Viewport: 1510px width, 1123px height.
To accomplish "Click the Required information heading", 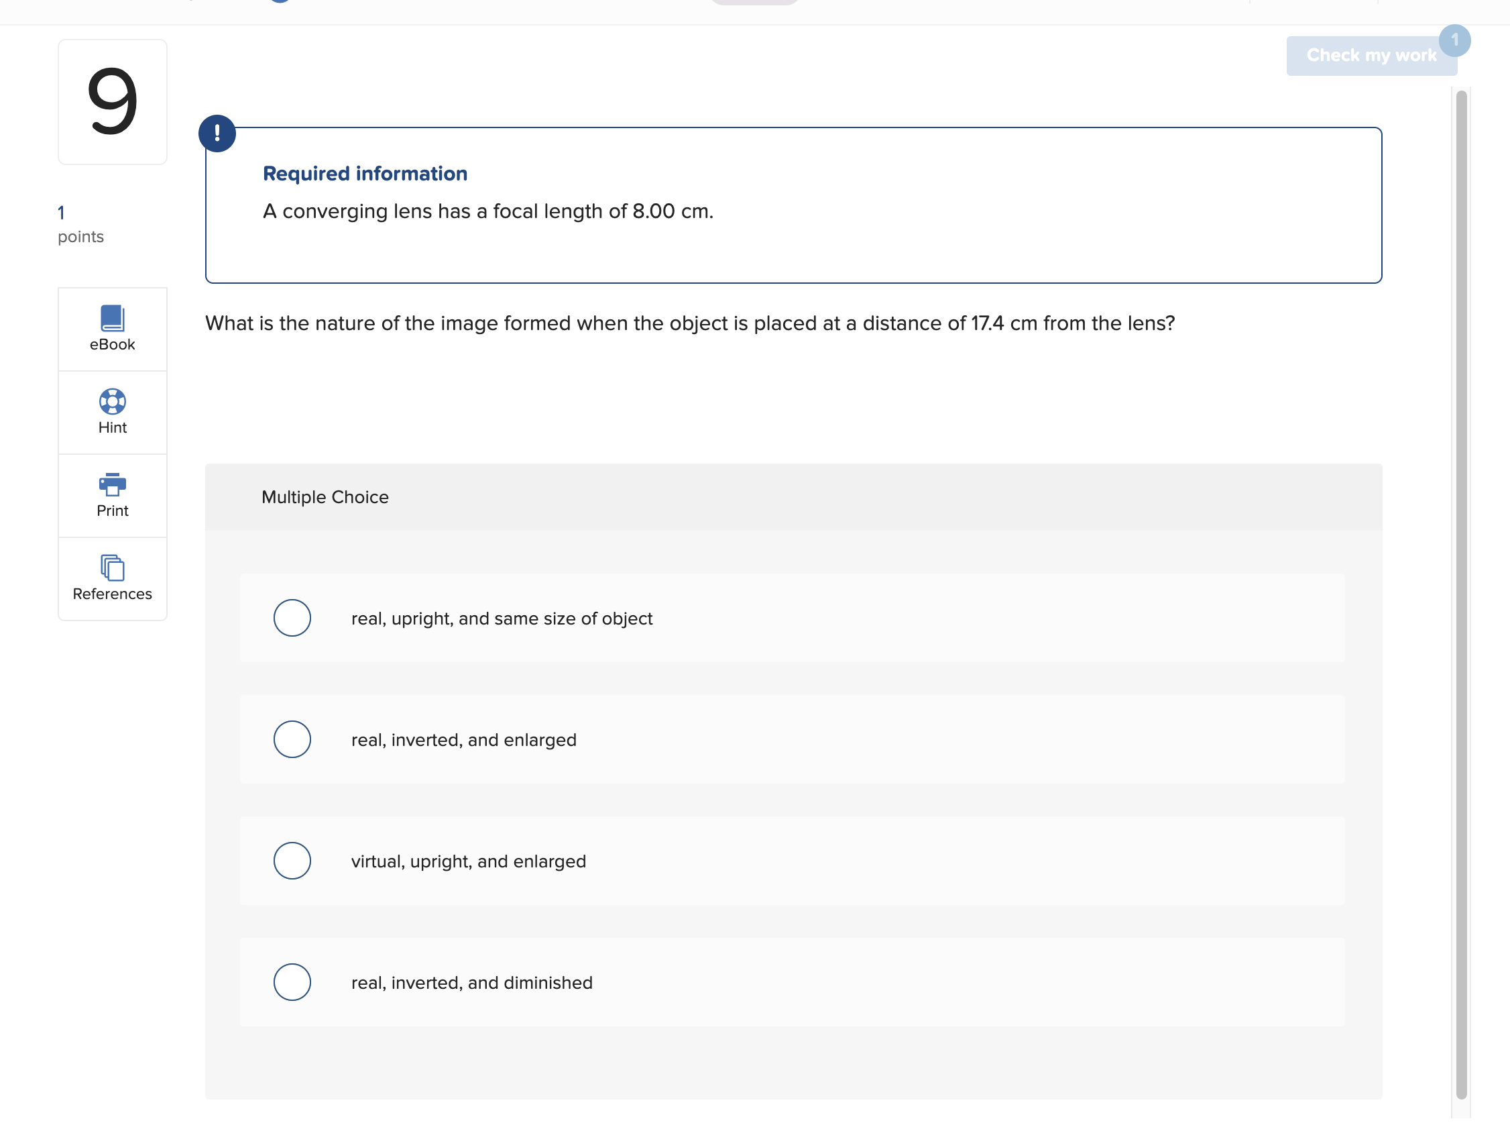I will pyautogui.click(x=365, y=173).
